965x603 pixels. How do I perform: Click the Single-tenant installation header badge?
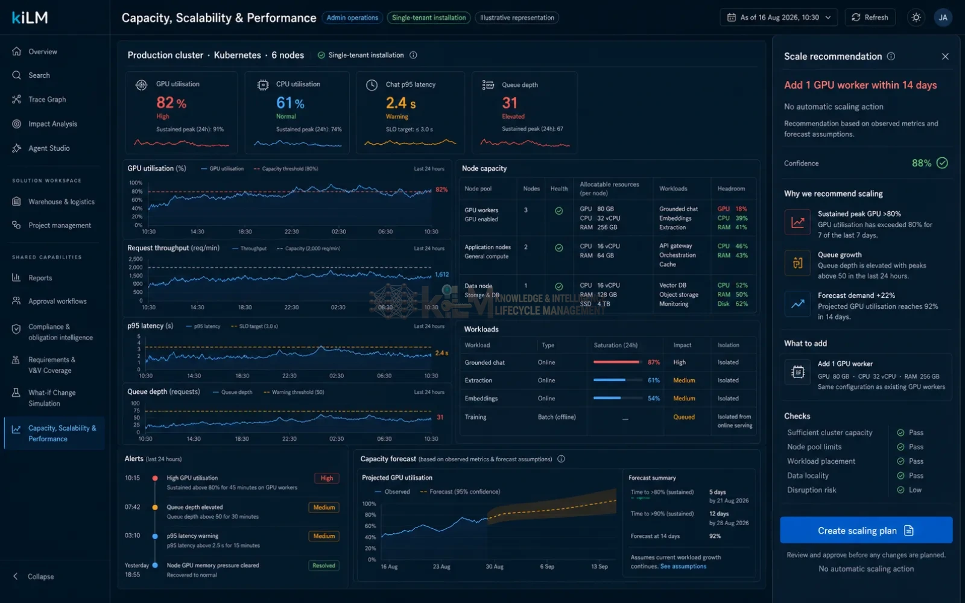(429, 17)
